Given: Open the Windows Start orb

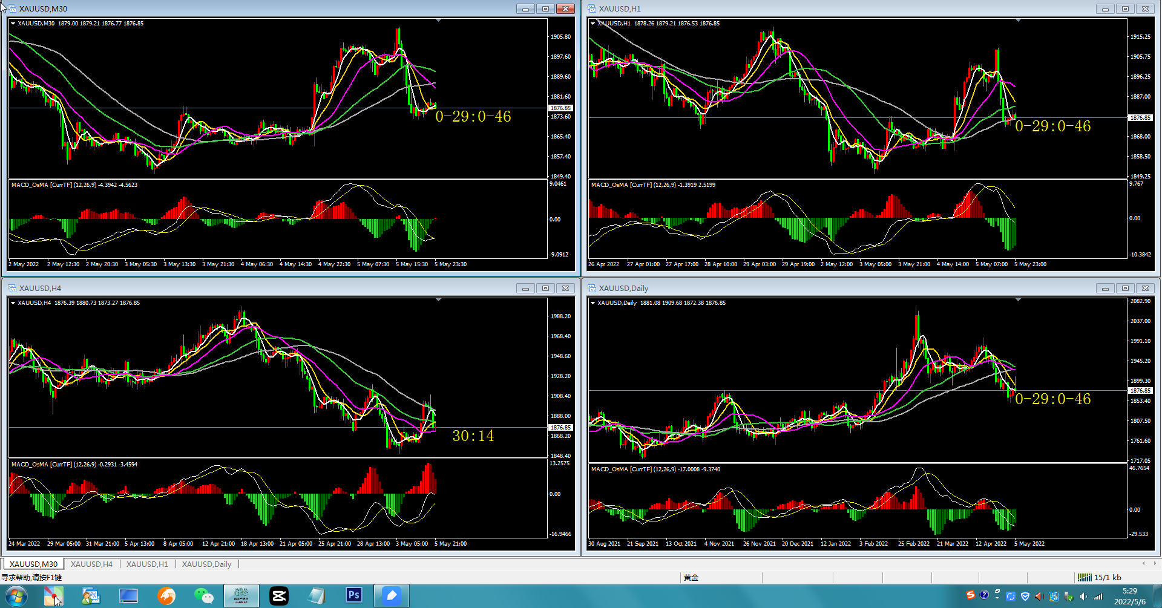Looking at the screenshot, I should [x=16, y=596].
